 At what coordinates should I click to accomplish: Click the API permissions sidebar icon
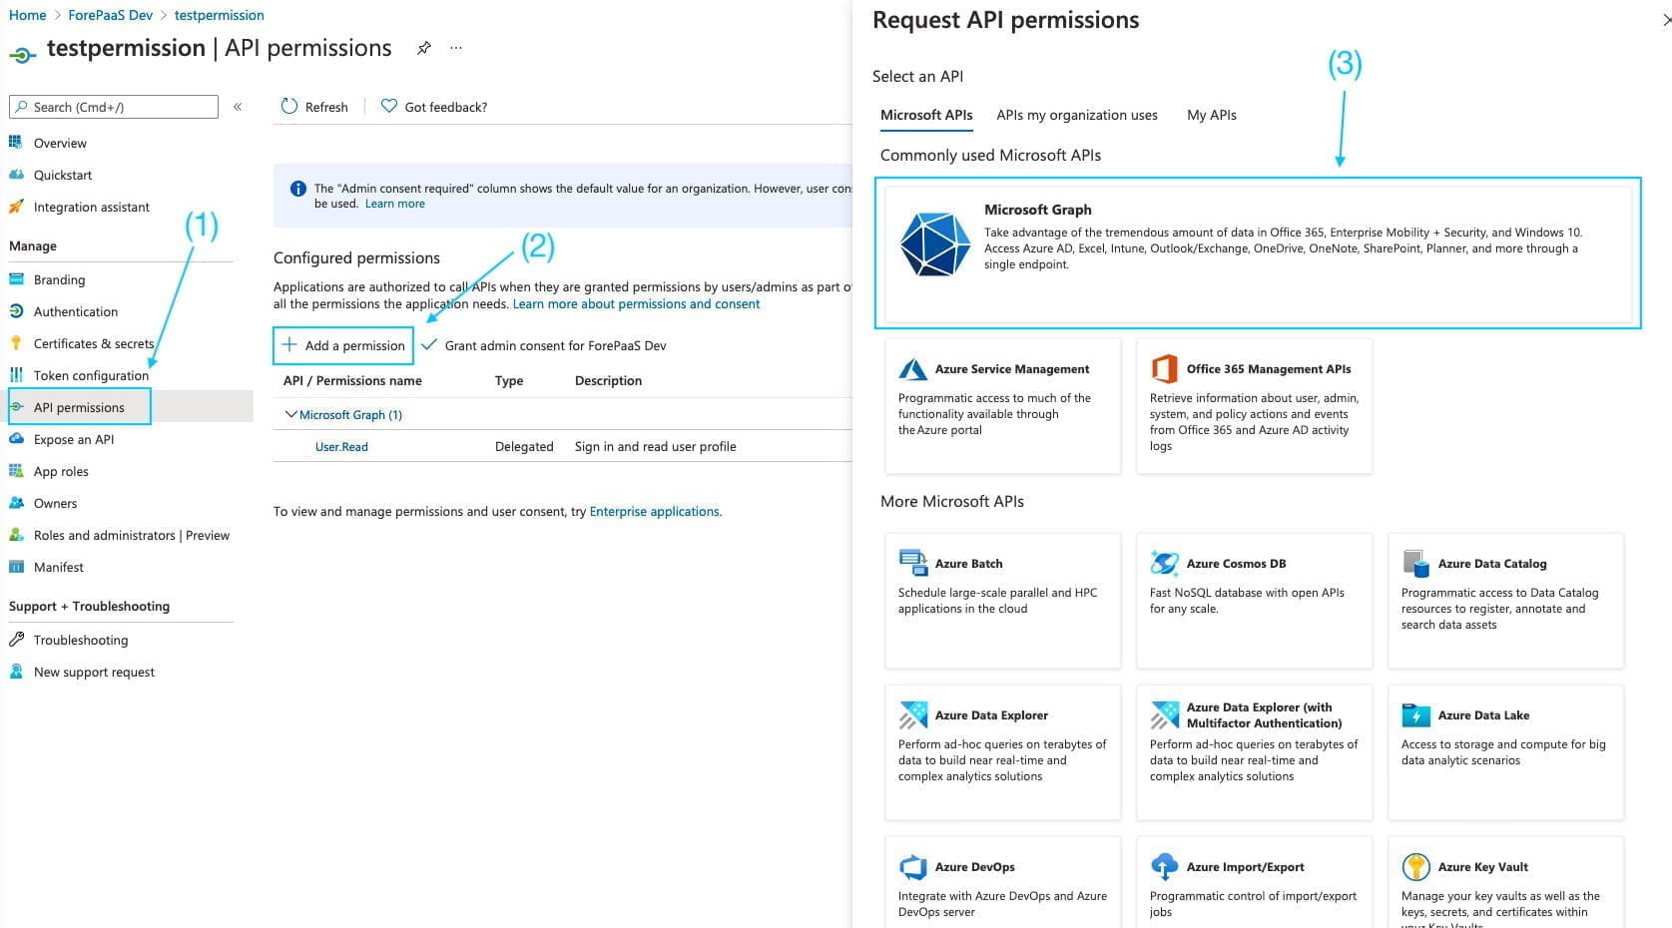[x=16, y=407]
